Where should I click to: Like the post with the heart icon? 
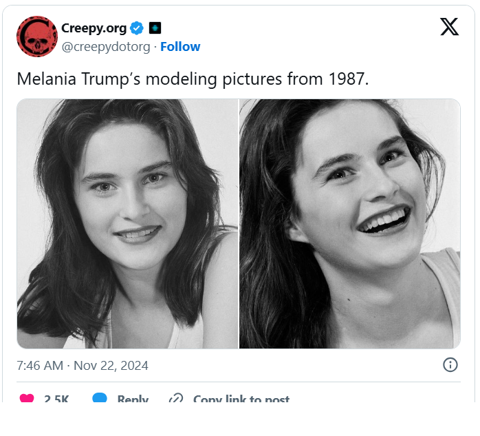(x=27, y=399)
